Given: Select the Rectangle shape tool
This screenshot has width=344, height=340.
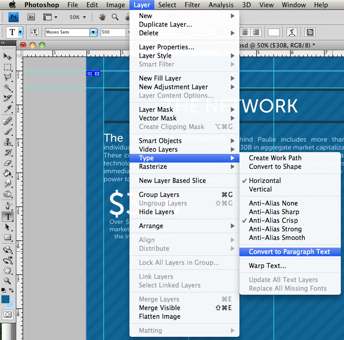Looking at the screenshot, I should pos(7,238).
